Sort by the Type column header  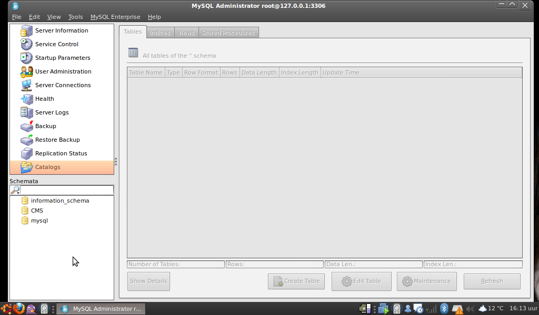[x=173, y=72]
